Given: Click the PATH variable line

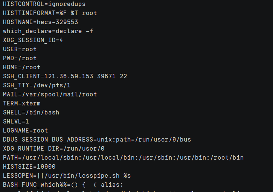Looking at the screenshot, I should [123, 158].
